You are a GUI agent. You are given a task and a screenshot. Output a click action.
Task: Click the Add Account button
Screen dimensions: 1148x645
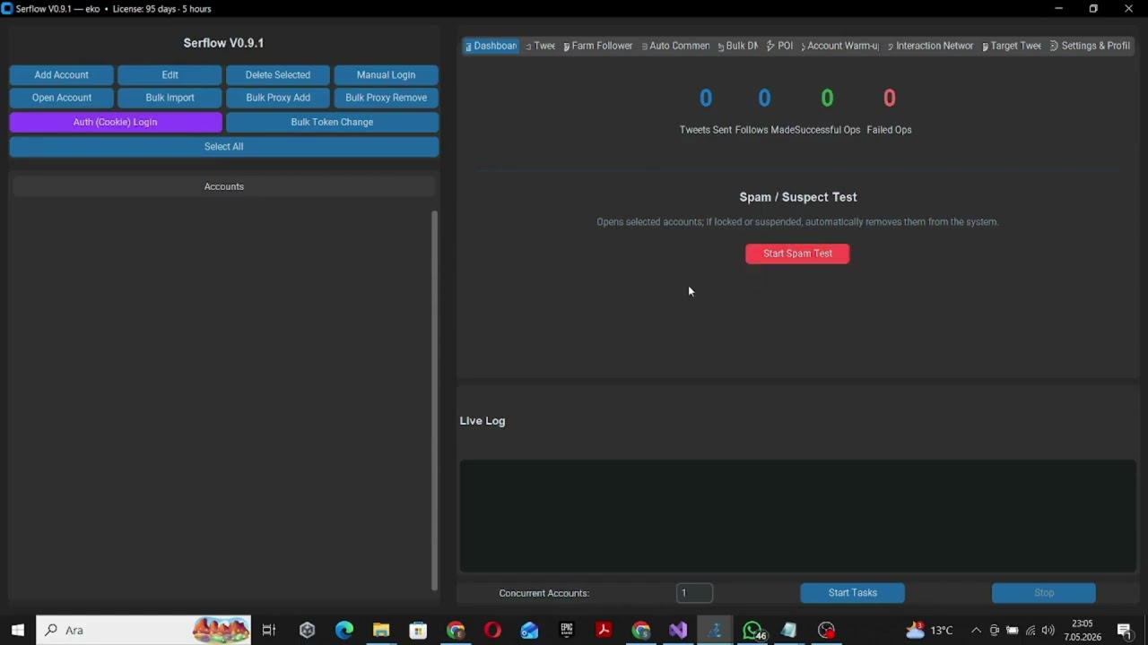61,75
